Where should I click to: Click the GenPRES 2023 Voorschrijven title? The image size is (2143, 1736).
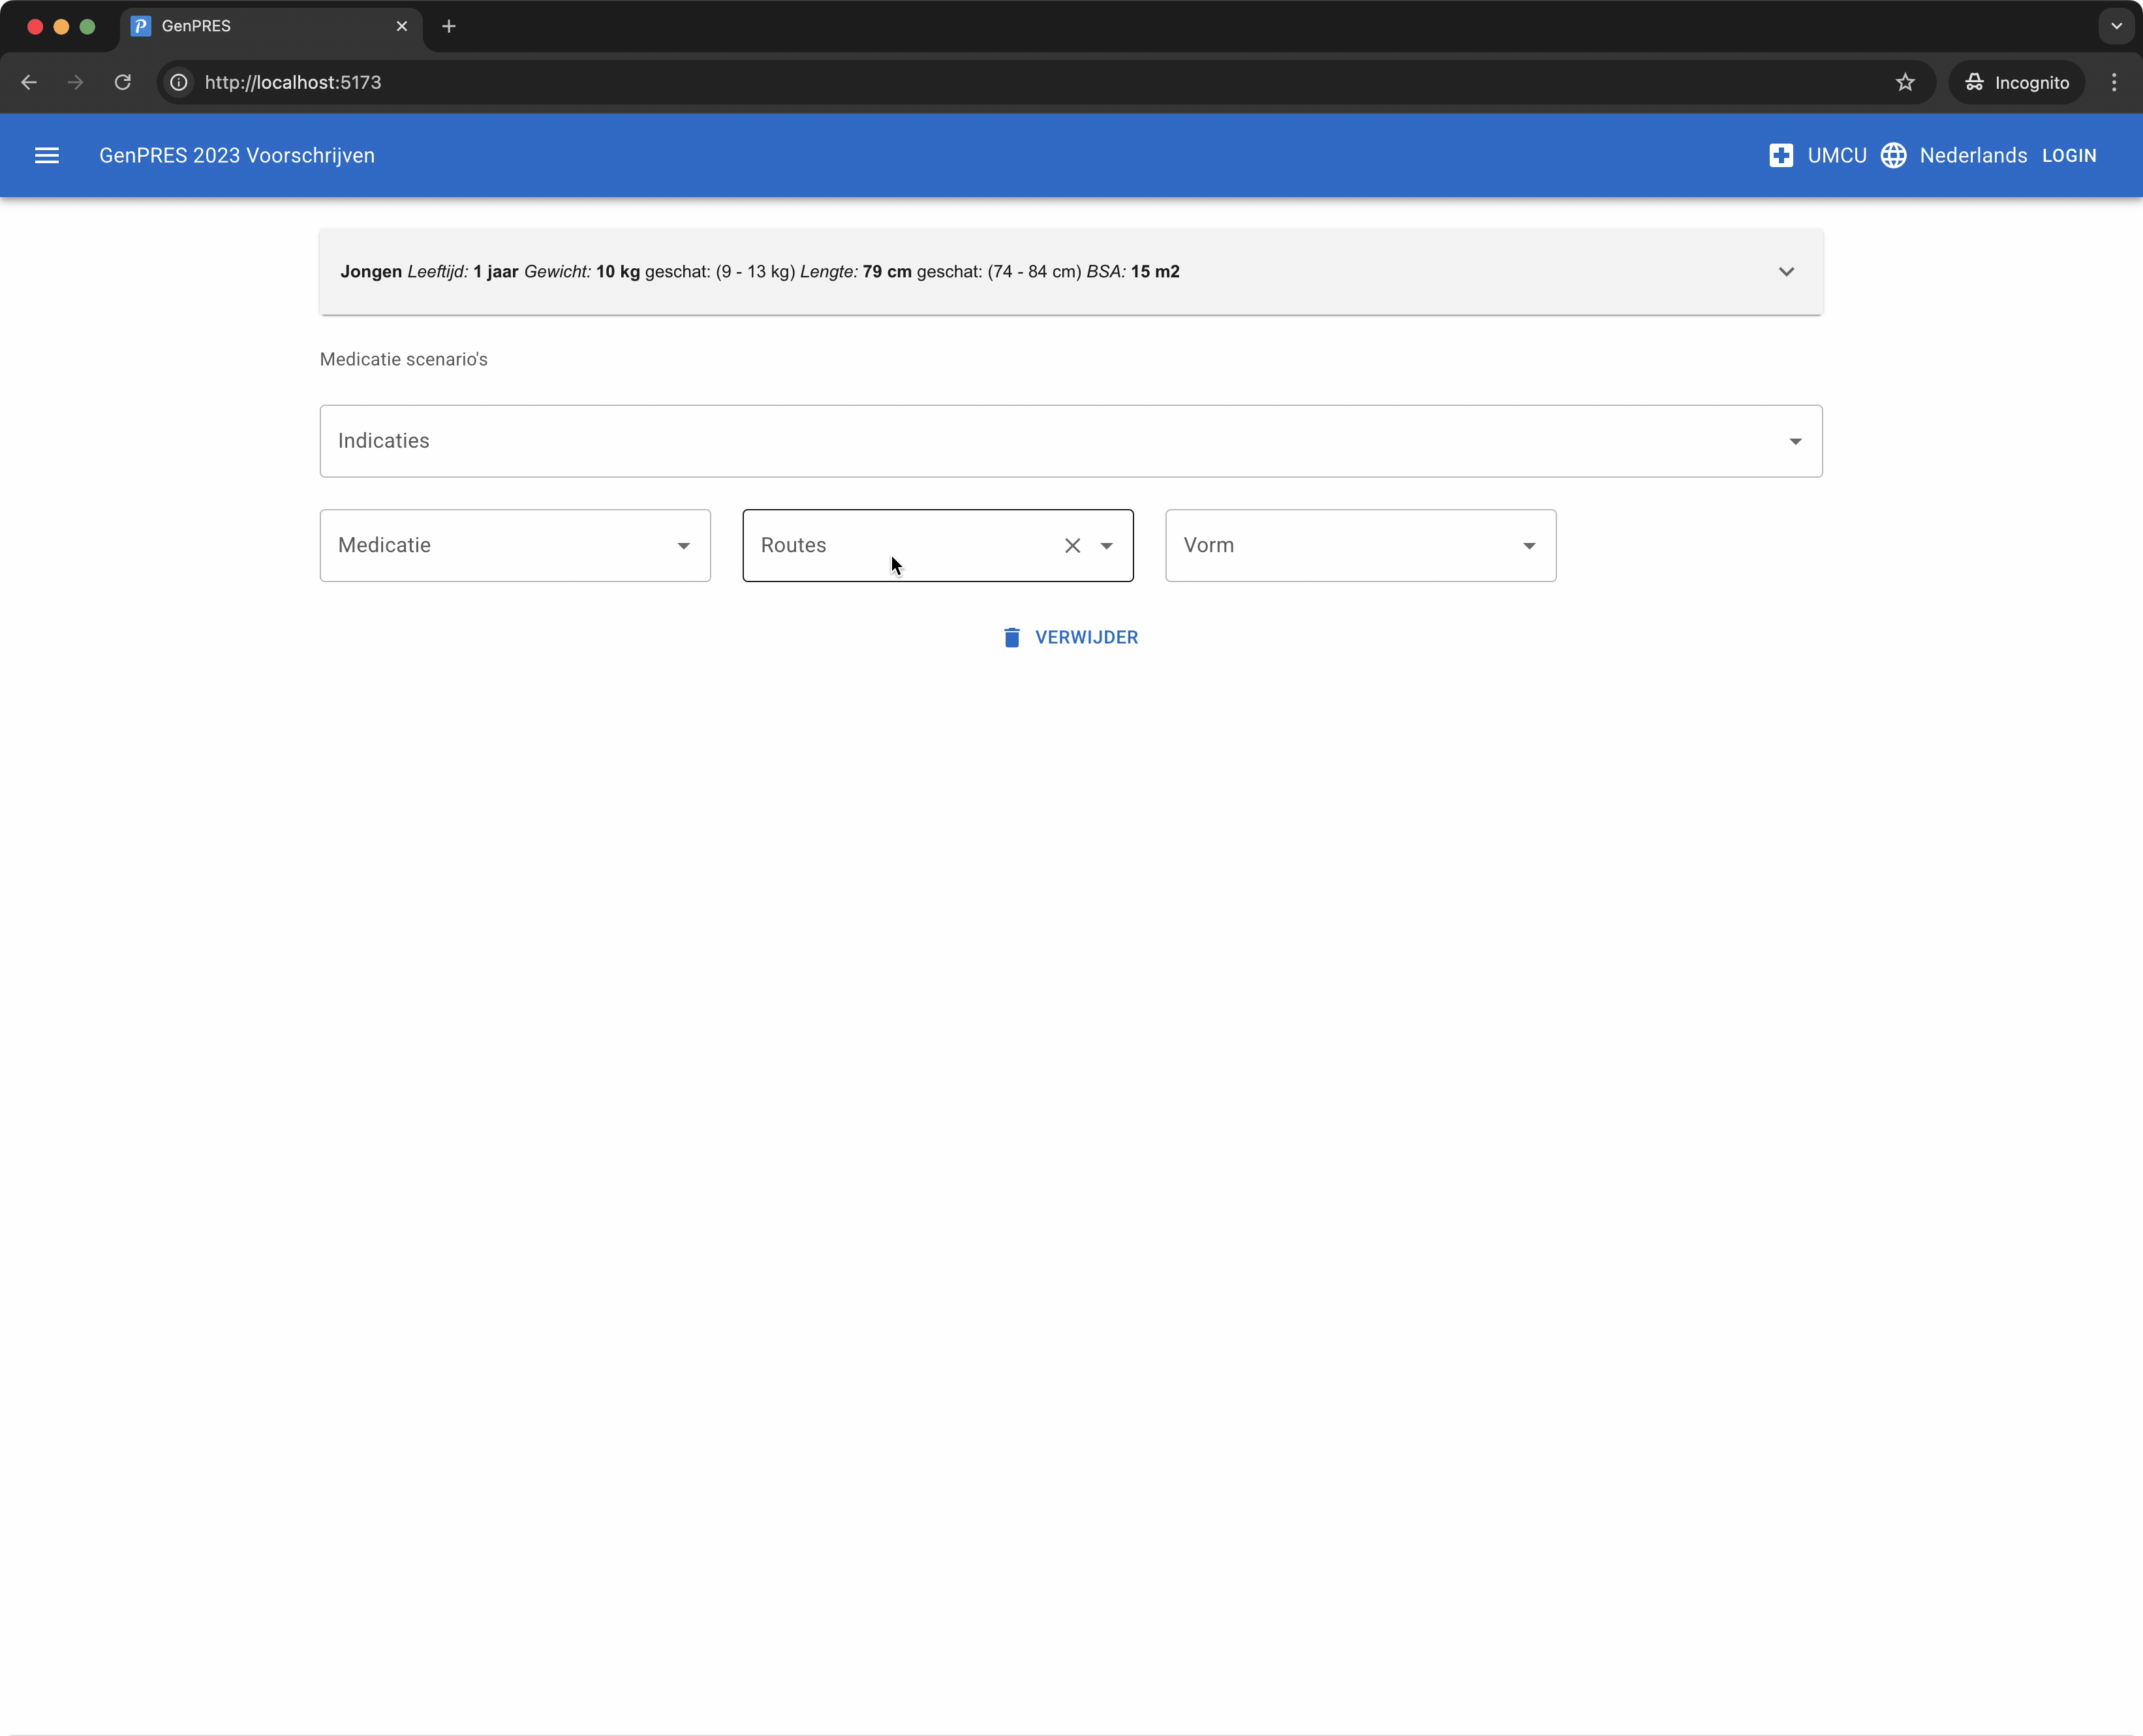point(237,155)
